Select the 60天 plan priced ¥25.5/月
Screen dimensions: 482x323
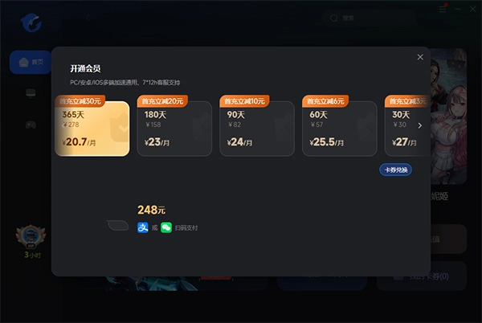coord(339,129)
